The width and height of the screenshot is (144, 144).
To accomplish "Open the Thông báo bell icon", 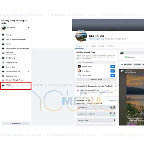I will click(3, 53).
